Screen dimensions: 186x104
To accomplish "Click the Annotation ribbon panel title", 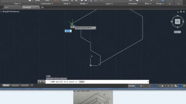I will click(133, 3).
